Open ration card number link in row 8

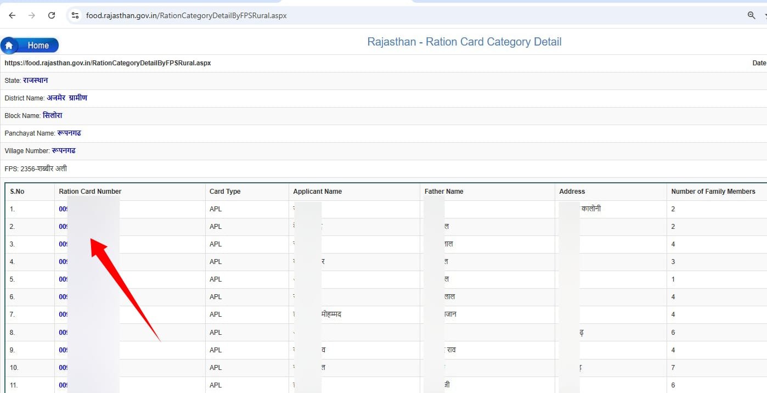[63, 333]
